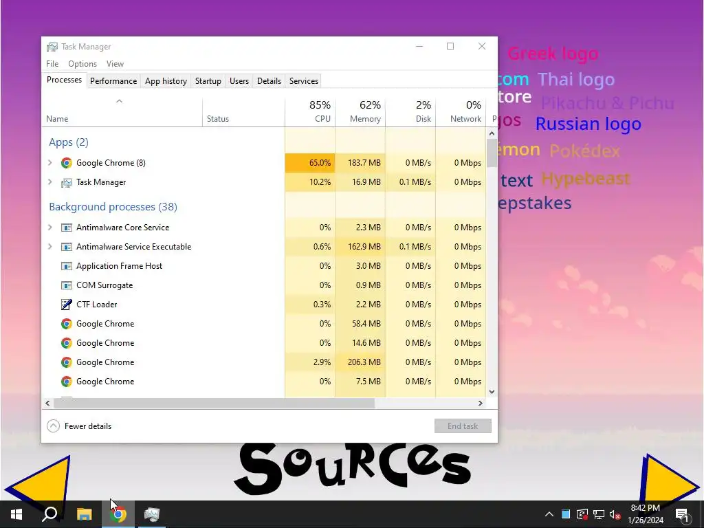
Task: Click Chrome icon in the 14.6 MB row
Action: coord(67,343)
